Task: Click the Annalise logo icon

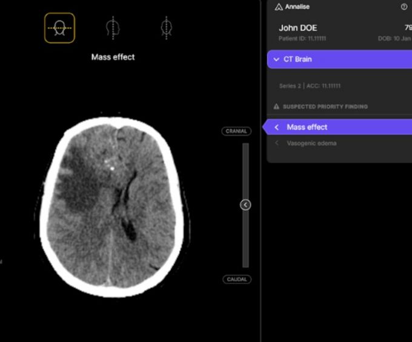Action: click(278, 7)
